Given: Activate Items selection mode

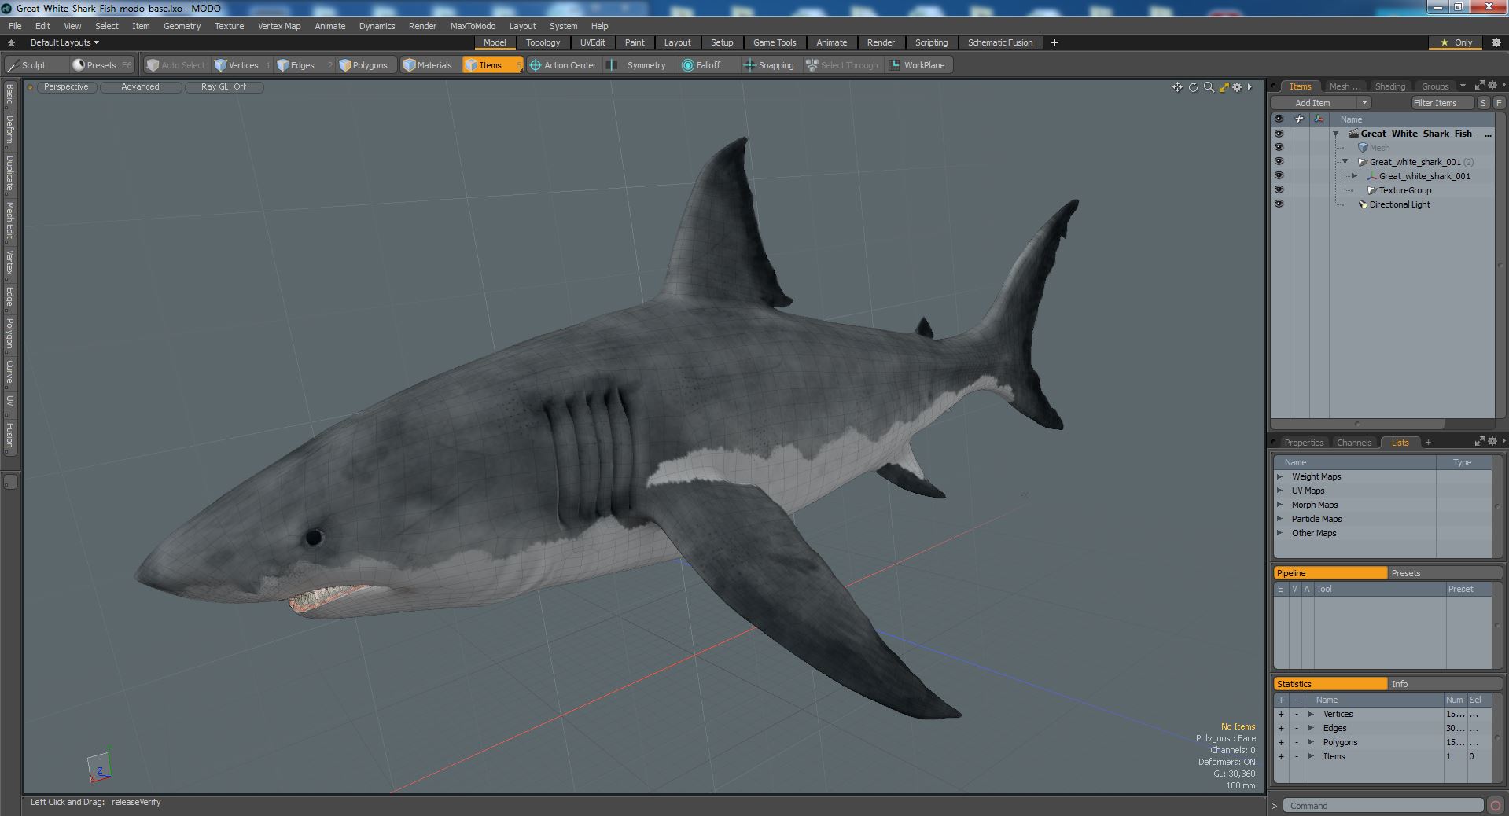Looking at the screenshot, I should click(x=491, y=65).
